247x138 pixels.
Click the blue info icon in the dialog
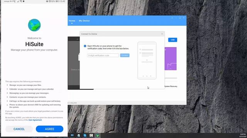(x=85, y=46)
